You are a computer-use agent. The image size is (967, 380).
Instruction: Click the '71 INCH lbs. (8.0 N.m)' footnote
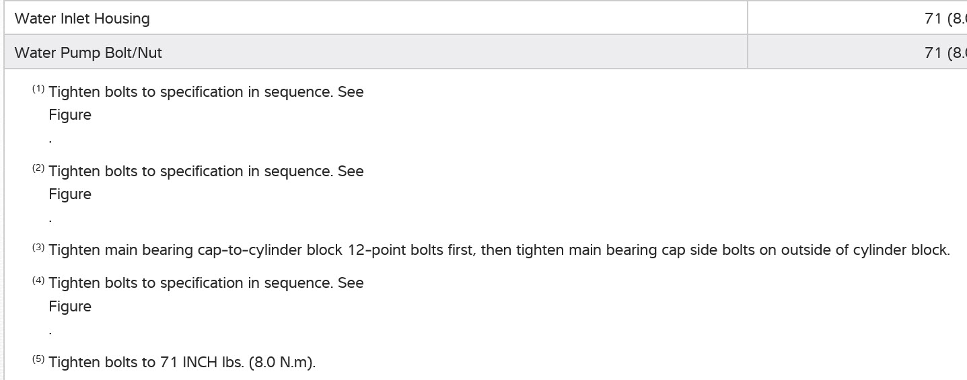coord(182,363)
